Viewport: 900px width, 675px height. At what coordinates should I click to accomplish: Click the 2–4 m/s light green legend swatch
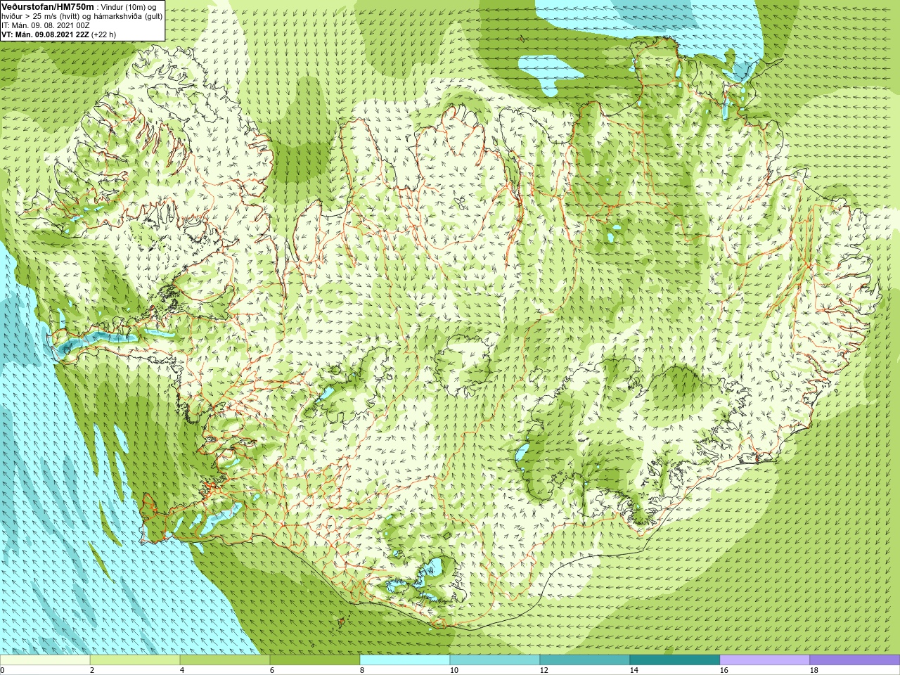tap(135, 660)
